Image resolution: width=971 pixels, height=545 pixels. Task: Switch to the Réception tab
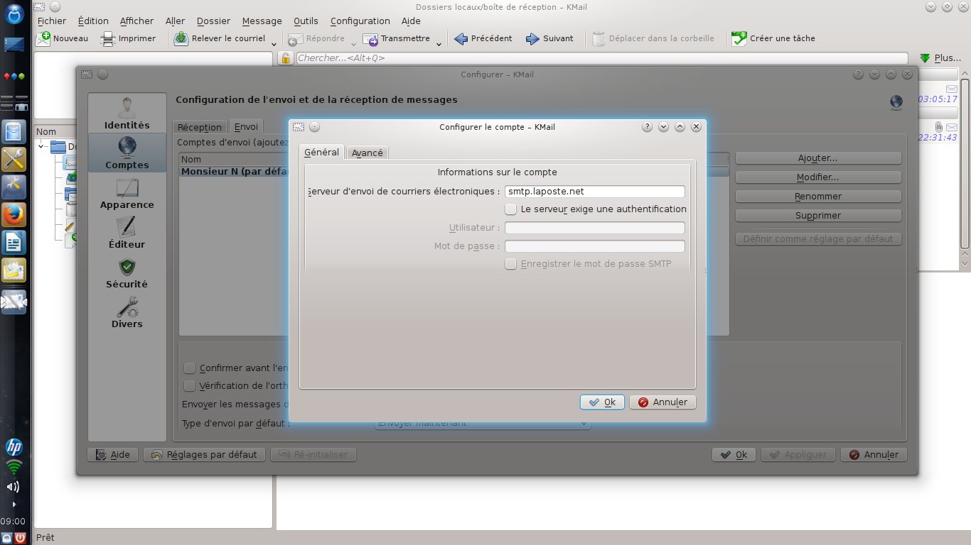[x=200, y=127]
